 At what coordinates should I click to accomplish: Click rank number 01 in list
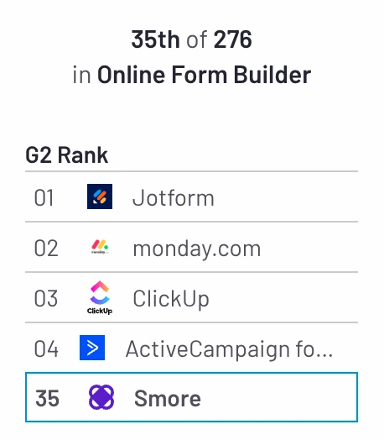[44, 198]
